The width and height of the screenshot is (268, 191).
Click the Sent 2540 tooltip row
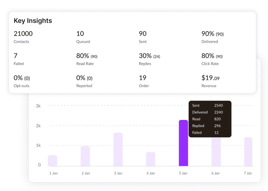click(207, 105)
